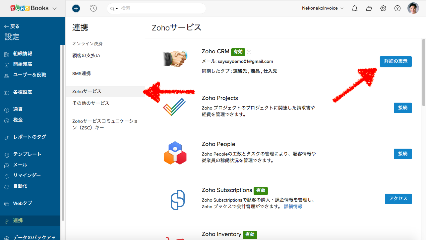This screenshot has height=240, width=426.
Task: Click 接続 button for Zoho People
Action: [x=403, y=154]
